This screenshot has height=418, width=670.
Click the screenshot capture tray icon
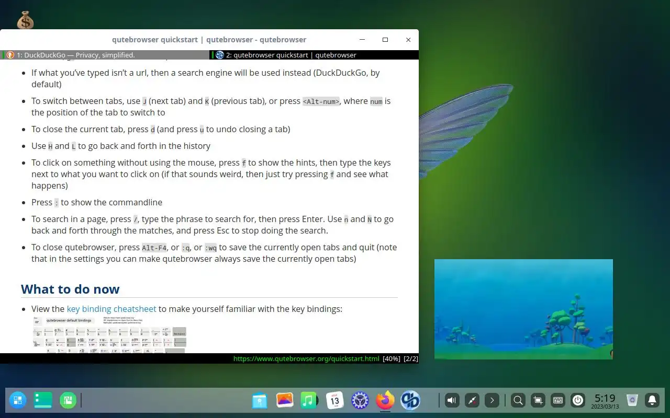pyautogui.click(x=538, y=401)
